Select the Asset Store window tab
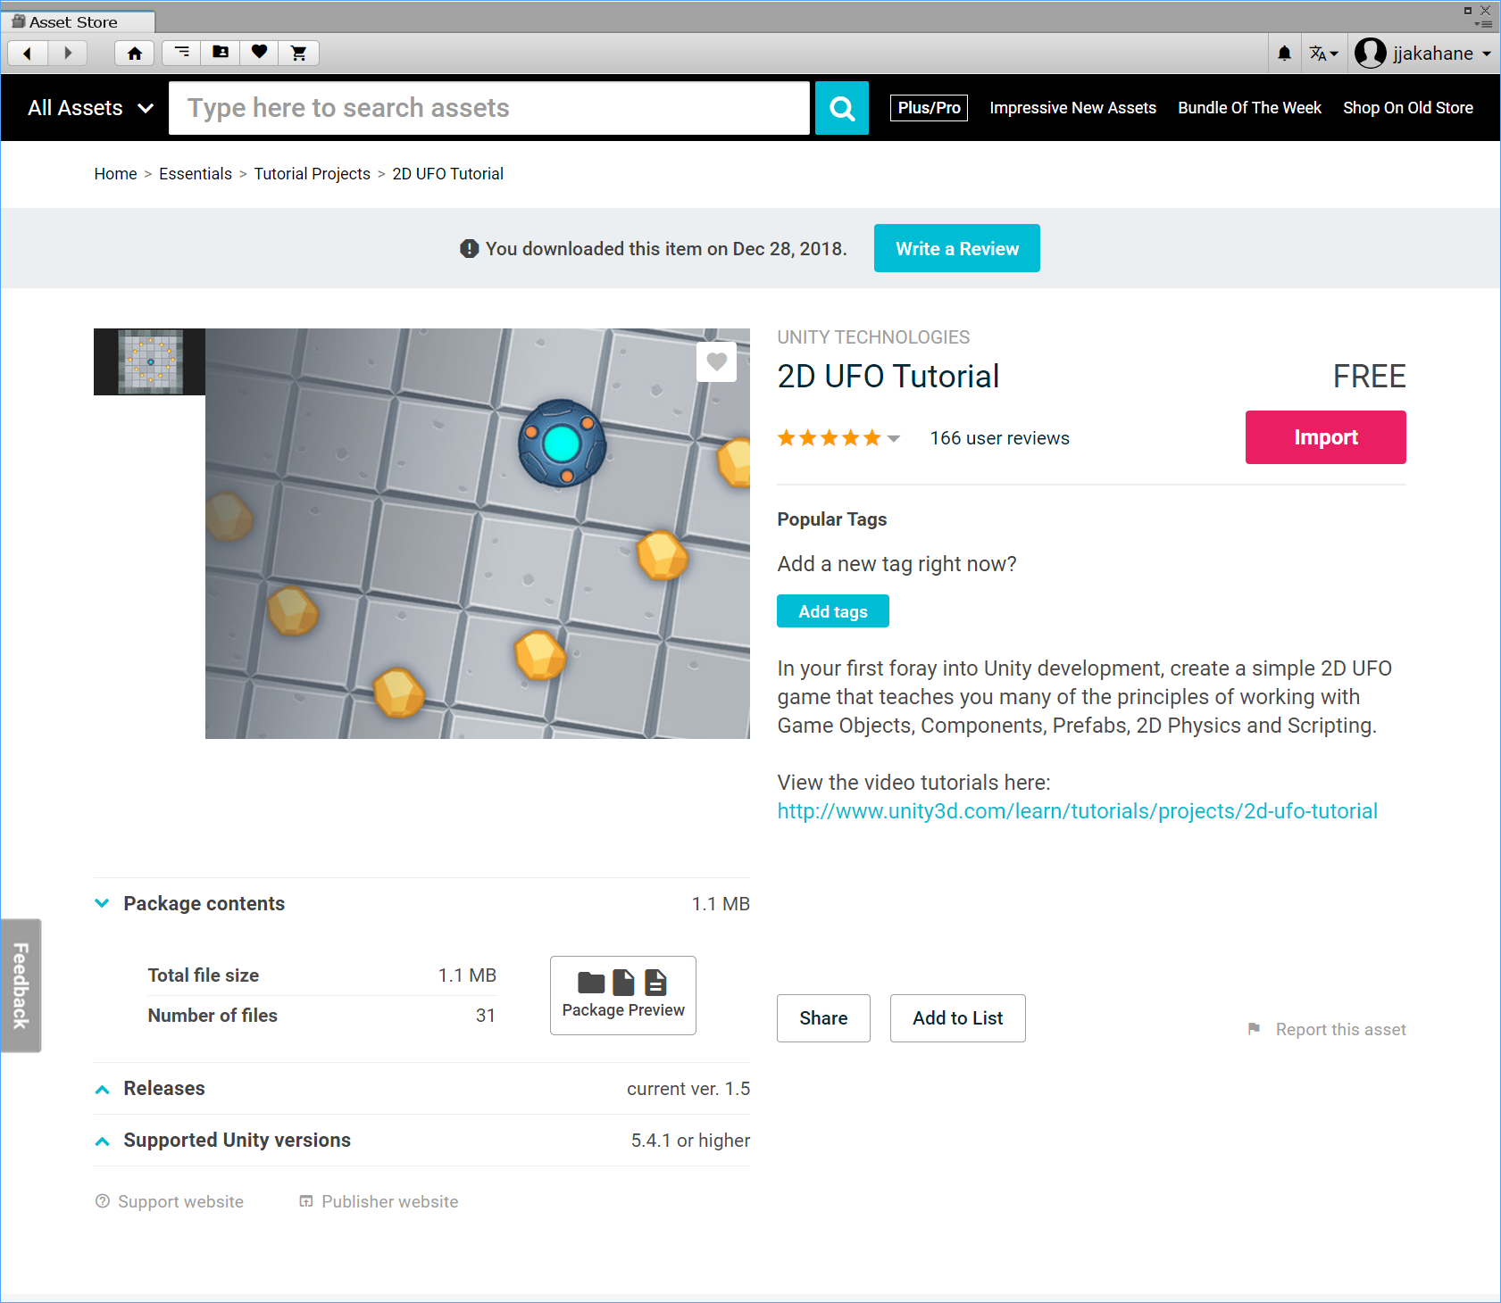Screen dimensions: 1501x1303 click(78, 21)
